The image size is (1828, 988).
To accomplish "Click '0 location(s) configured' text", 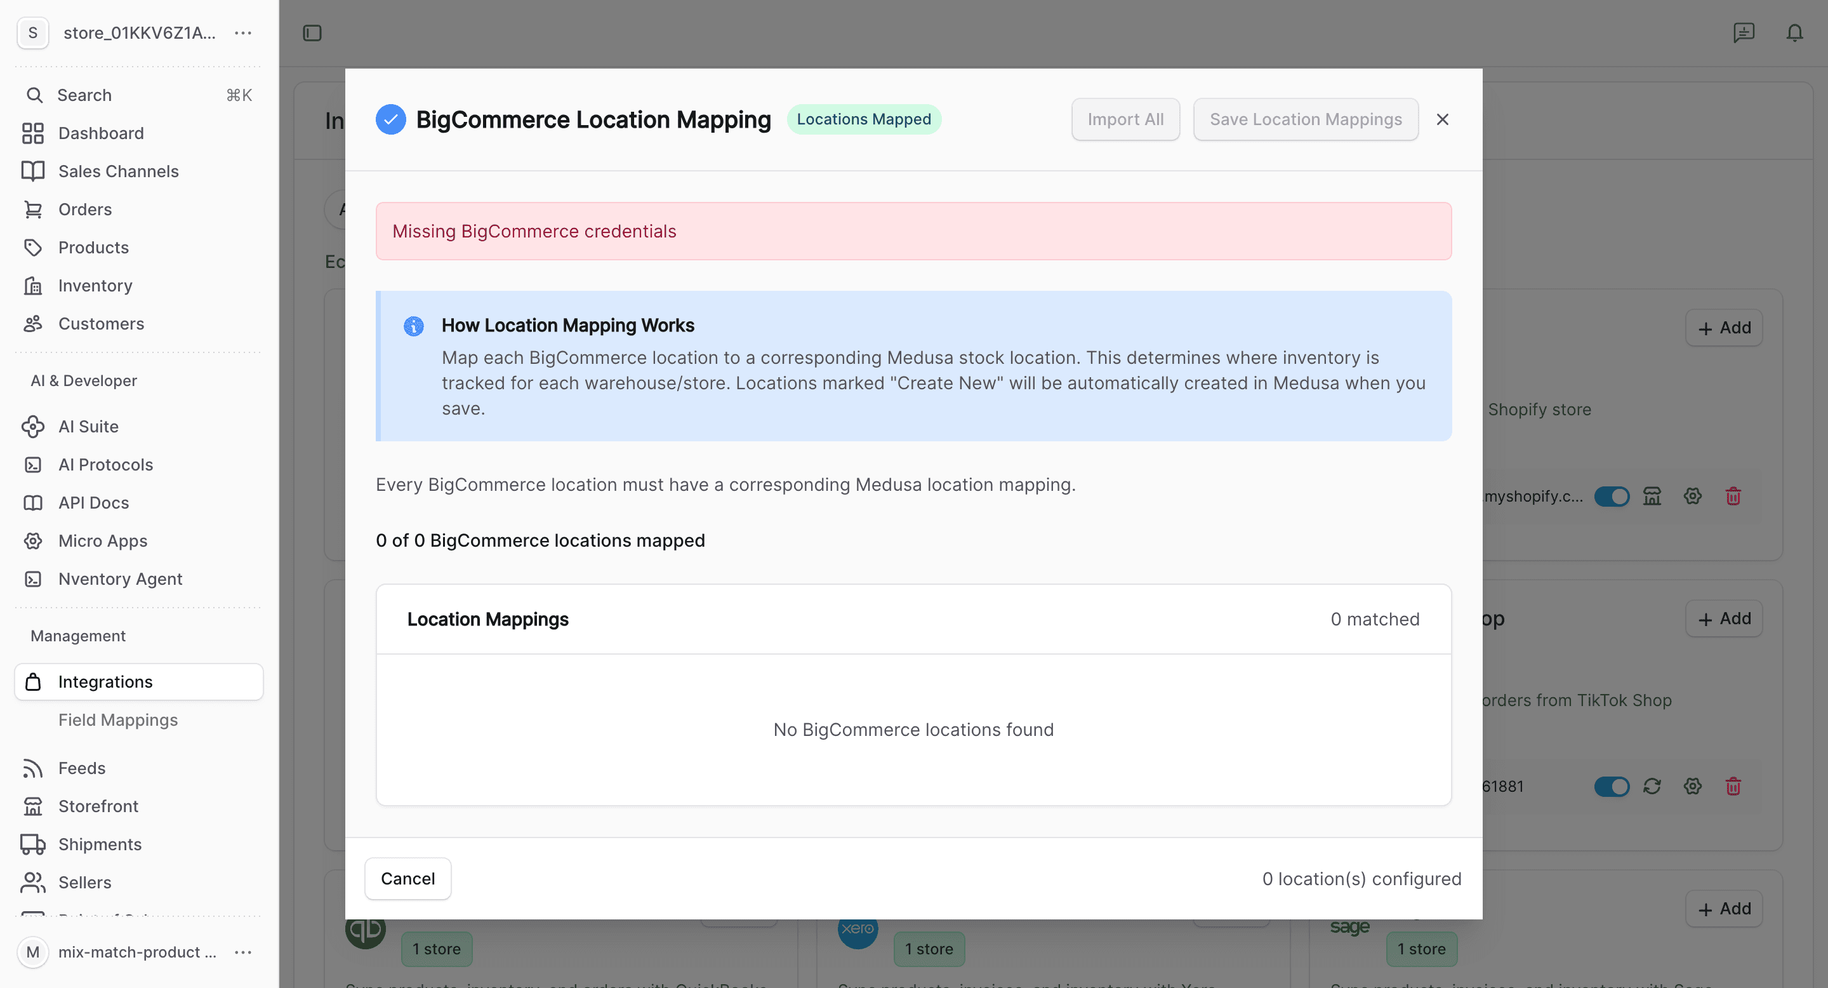I will [1361, 879].
